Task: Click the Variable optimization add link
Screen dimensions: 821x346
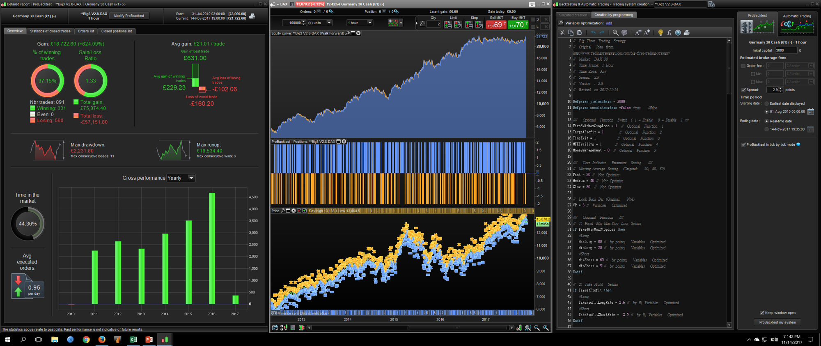Action: (x=609, y=23)
